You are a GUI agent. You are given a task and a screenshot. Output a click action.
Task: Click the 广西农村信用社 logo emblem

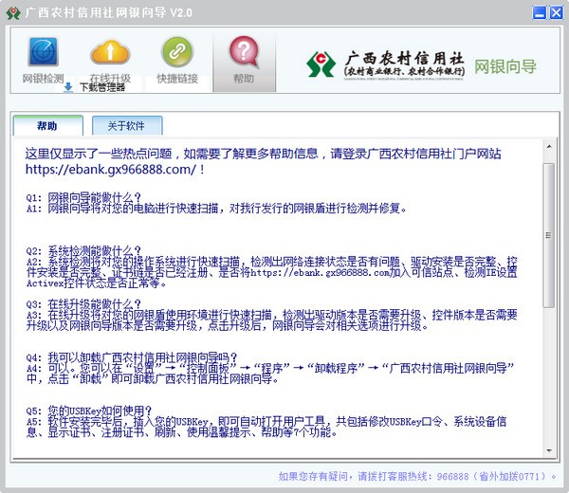tap(321, 64)
